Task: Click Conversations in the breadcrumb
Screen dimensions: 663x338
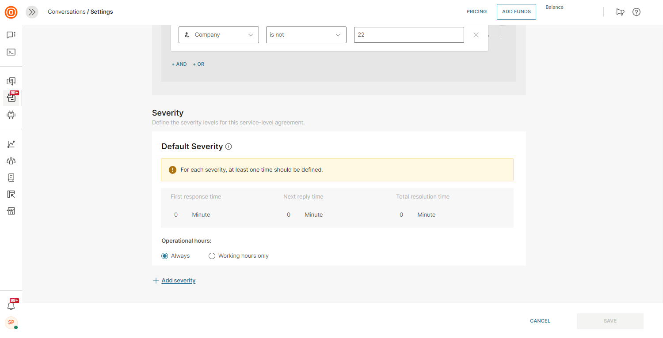Action: coord(66,12)
